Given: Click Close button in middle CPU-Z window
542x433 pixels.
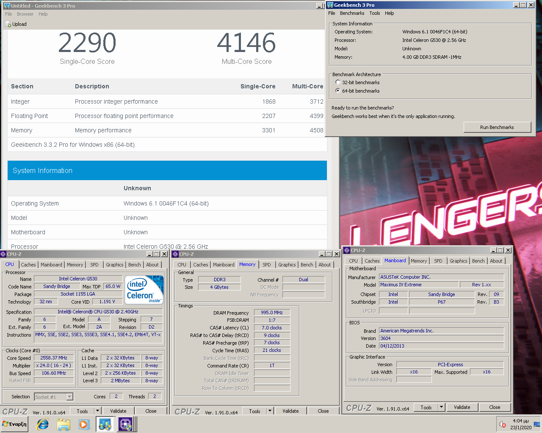Looking at the screenshot, I should click(x=323, y=411).
